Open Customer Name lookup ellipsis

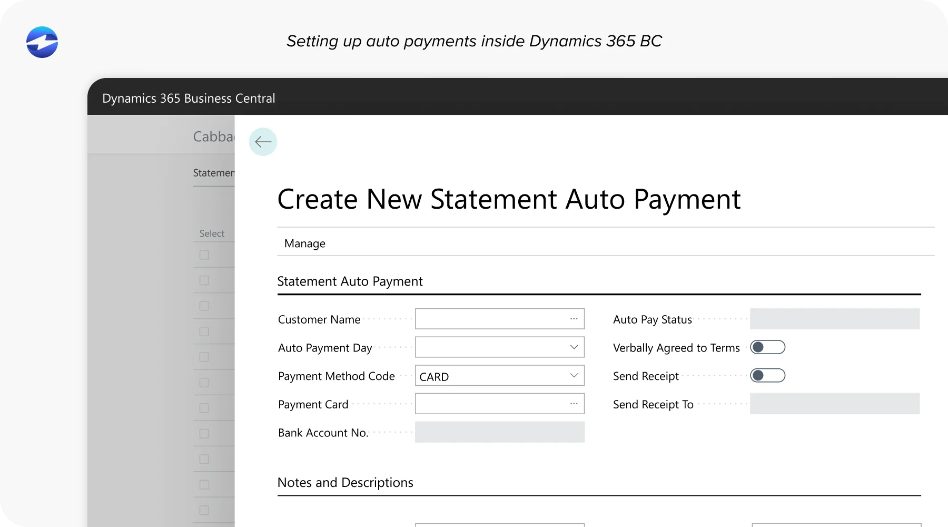[574, 319]
